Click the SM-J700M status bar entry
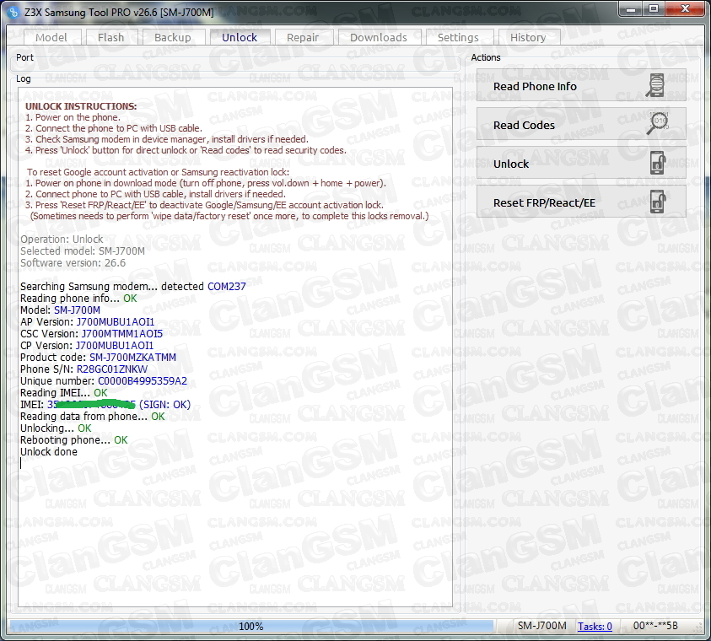 pyautogui.click(x=541, y=626)
